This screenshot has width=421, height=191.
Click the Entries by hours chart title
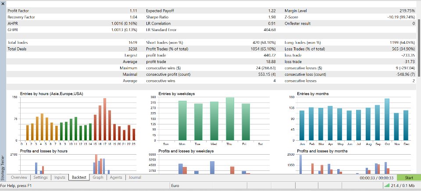click(x=52, y=94)
